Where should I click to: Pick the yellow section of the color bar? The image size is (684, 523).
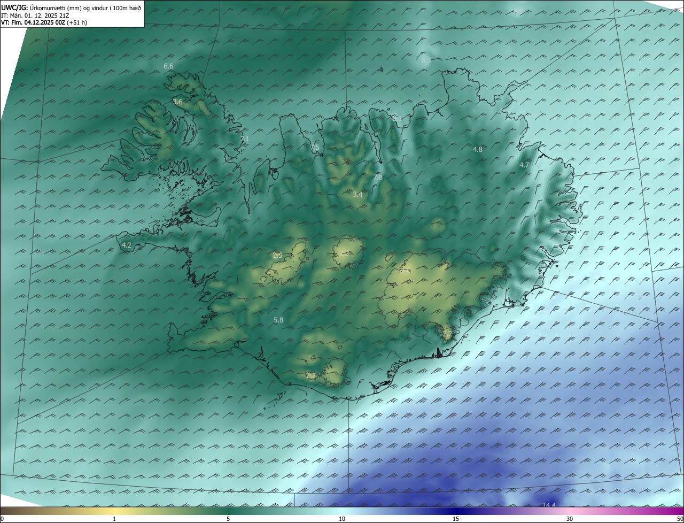click(x=115, y=511)
